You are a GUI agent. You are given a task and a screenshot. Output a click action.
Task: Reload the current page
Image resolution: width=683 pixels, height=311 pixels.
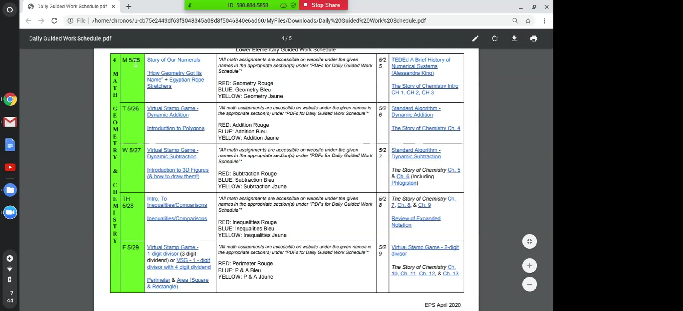[x=54, y=21]
